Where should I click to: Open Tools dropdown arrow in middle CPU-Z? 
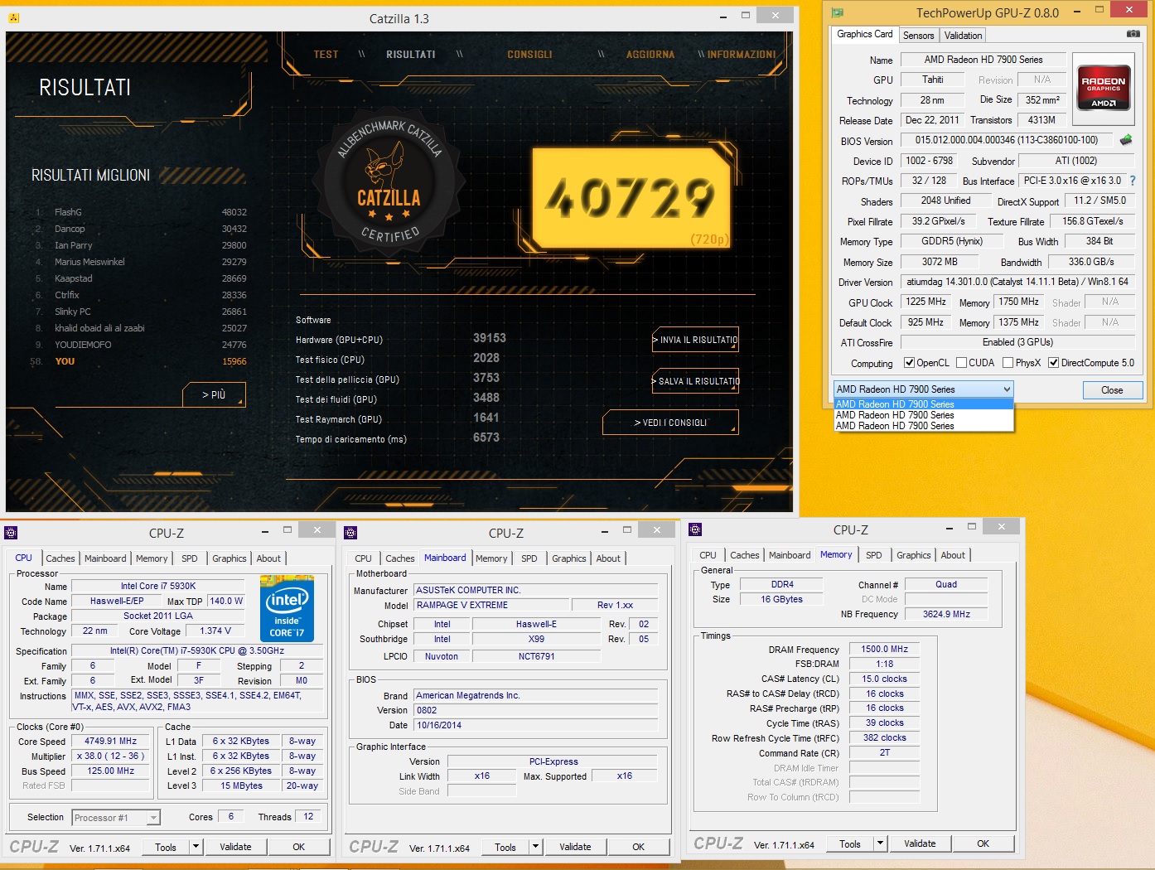(536, 847)
